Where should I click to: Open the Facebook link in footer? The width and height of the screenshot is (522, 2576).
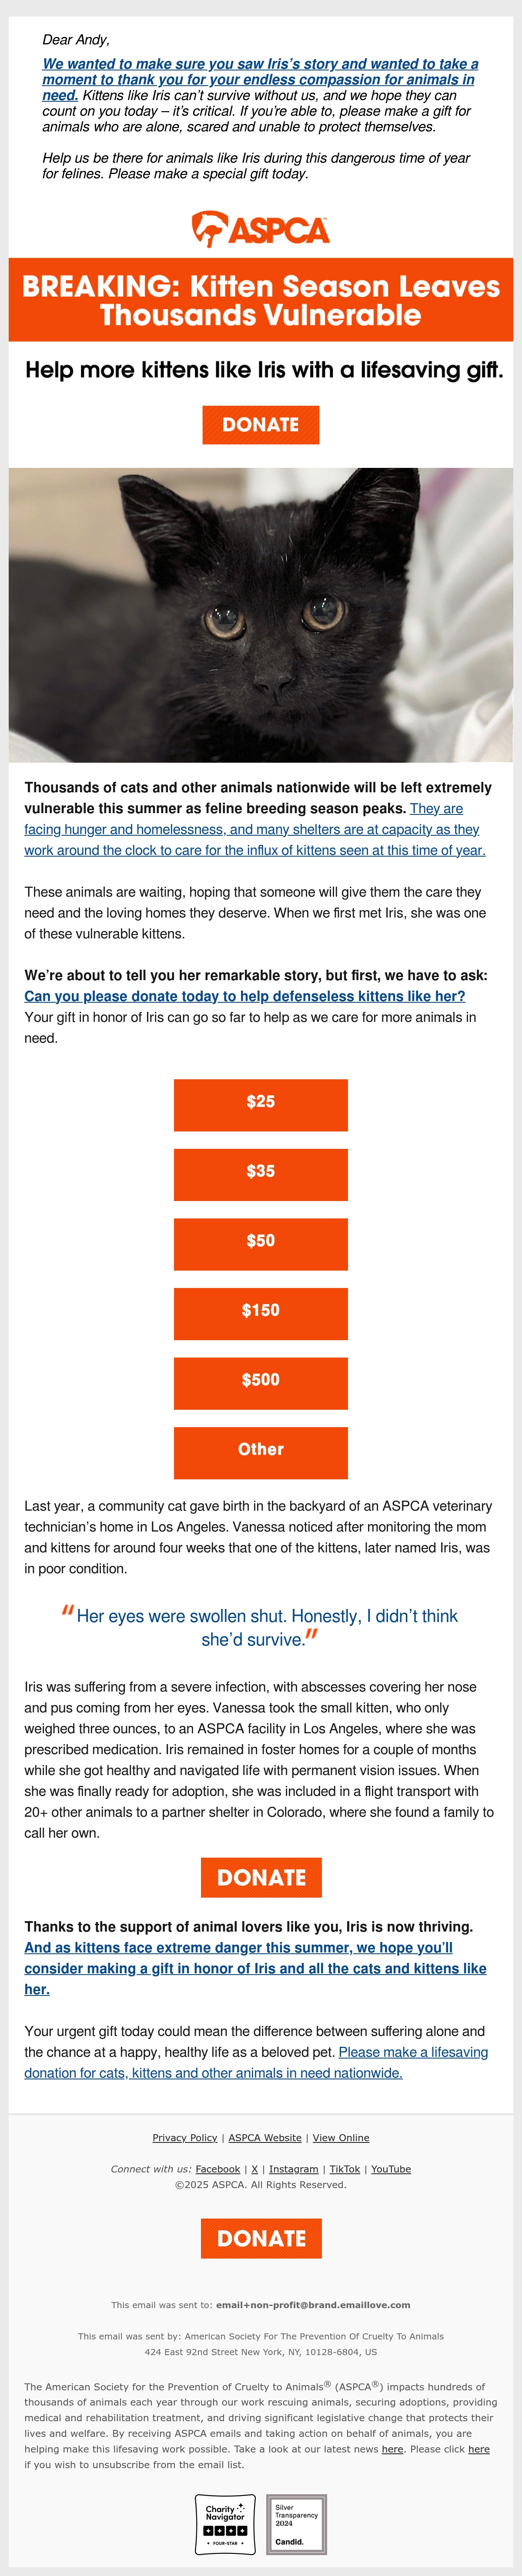[x=218, y=2169]
